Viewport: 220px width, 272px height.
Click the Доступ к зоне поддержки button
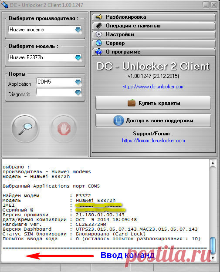153,121
